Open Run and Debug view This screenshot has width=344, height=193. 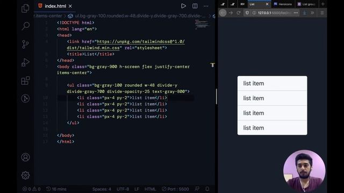pyautogui.click(x=25, y=62)
